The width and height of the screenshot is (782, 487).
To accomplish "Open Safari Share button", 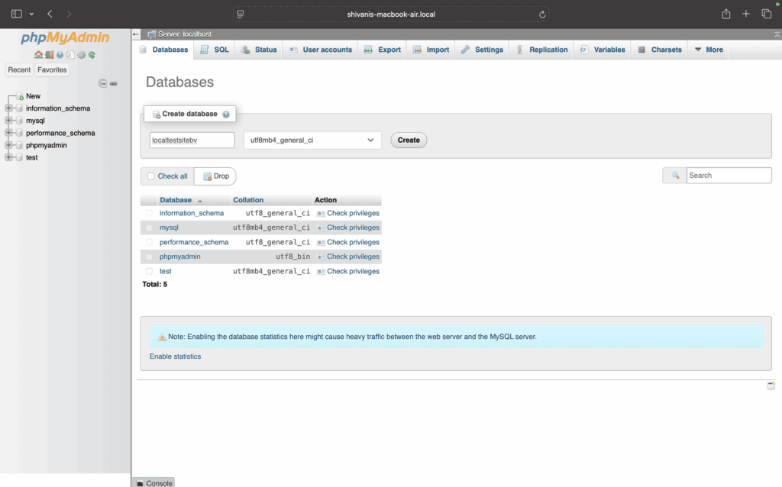I will pyautogui.click(x=726, y=14).
